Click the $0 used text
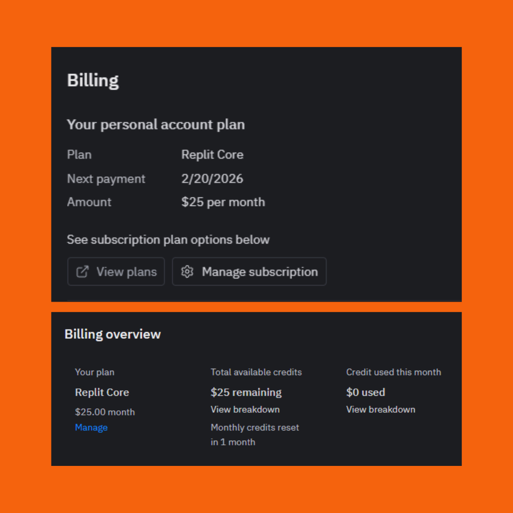The image size is (513, 513). click(365, 392)
